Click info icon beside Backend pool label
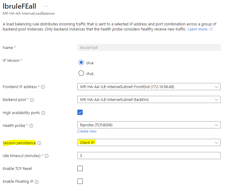Image resolution: width=241 pixels, height=192 pixels. pos(32,100)
